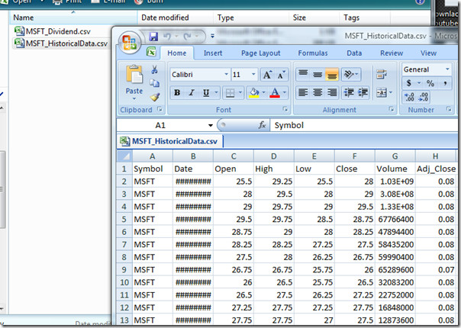Center text horizontally
461x328 pixels.
click(x=318, y=92)
